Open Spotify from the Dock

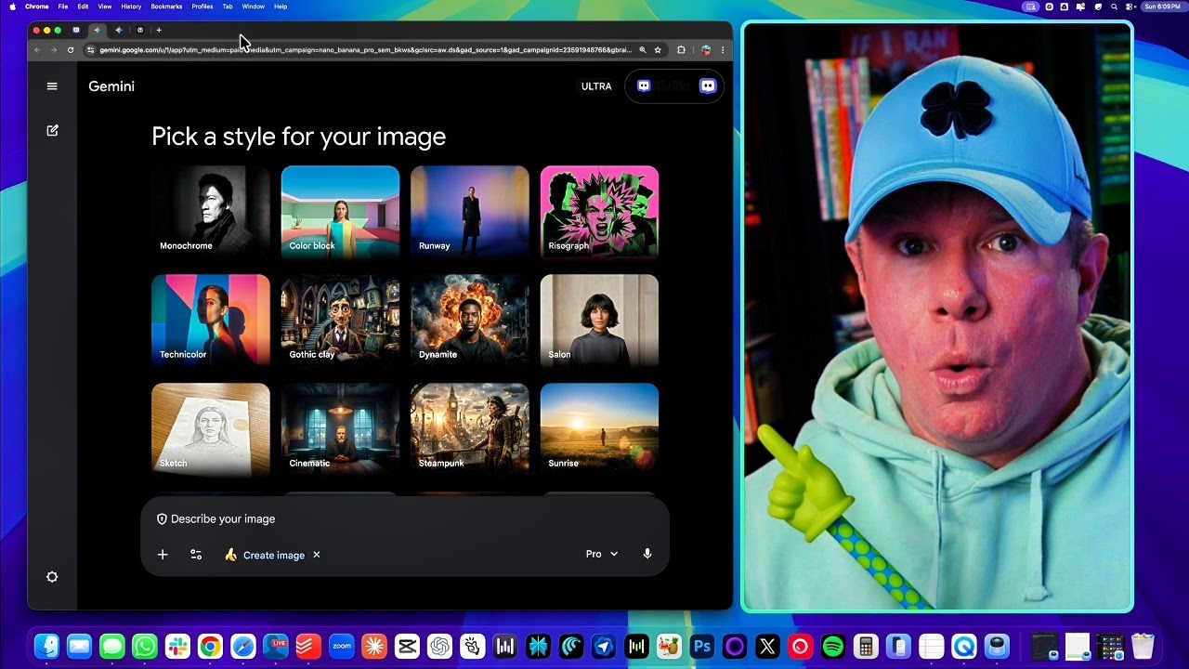(x=833, y=646)
